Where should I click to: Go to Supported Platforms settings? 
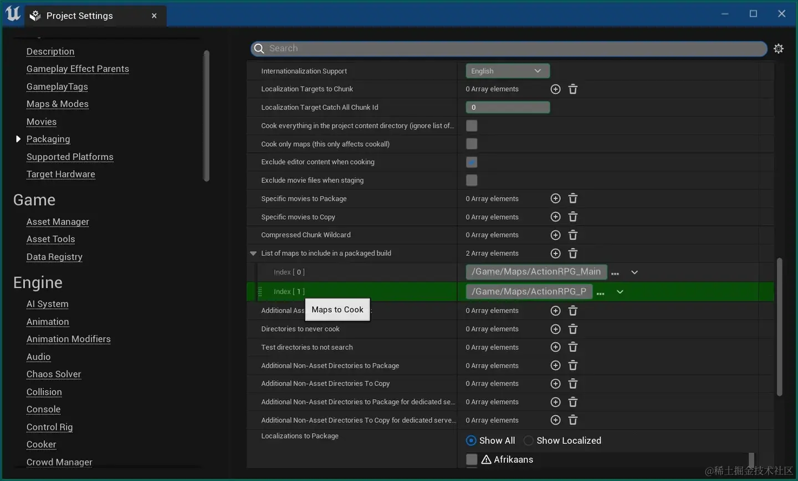[x=70, y=157]
